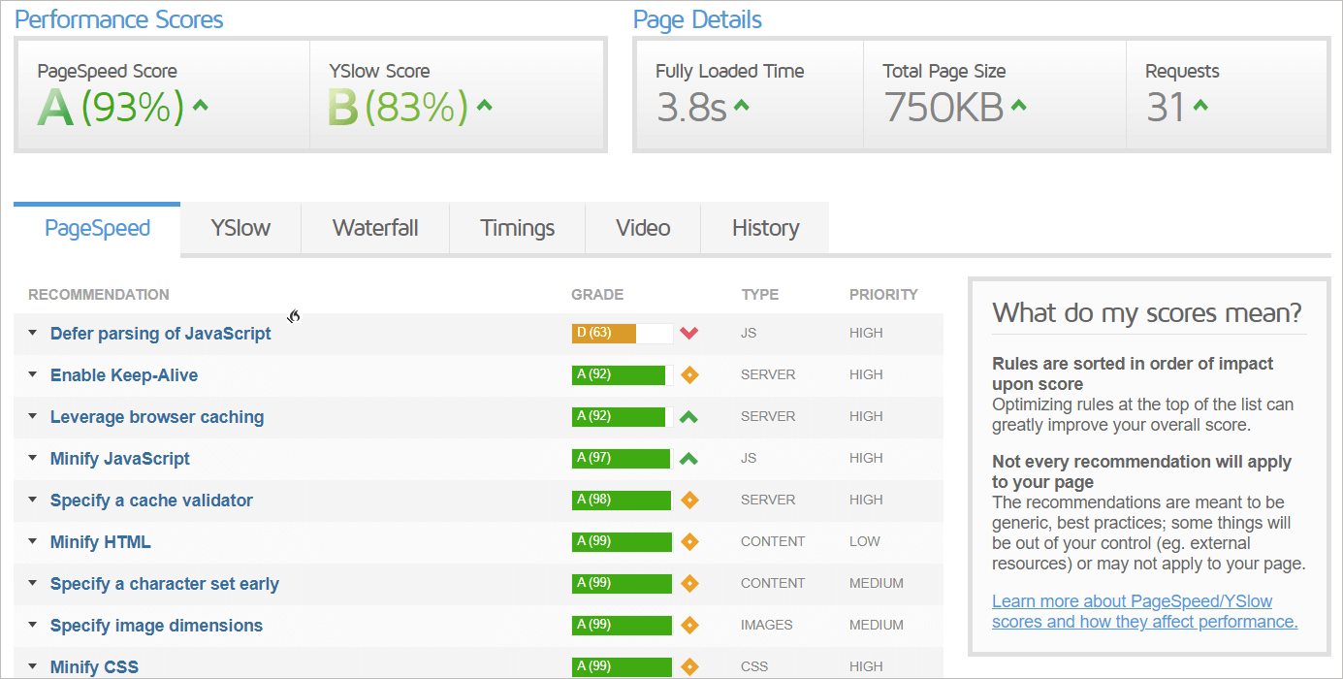Open the History tab
This screenshot has height=679, width=1343.
pos(765,229)
